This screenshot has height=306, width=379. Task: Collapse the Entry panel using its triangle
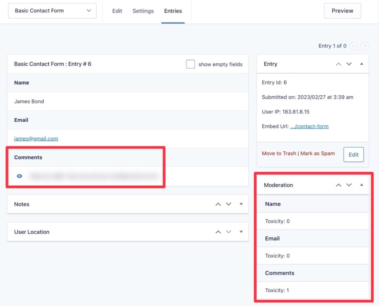click(x=362, y=64)
